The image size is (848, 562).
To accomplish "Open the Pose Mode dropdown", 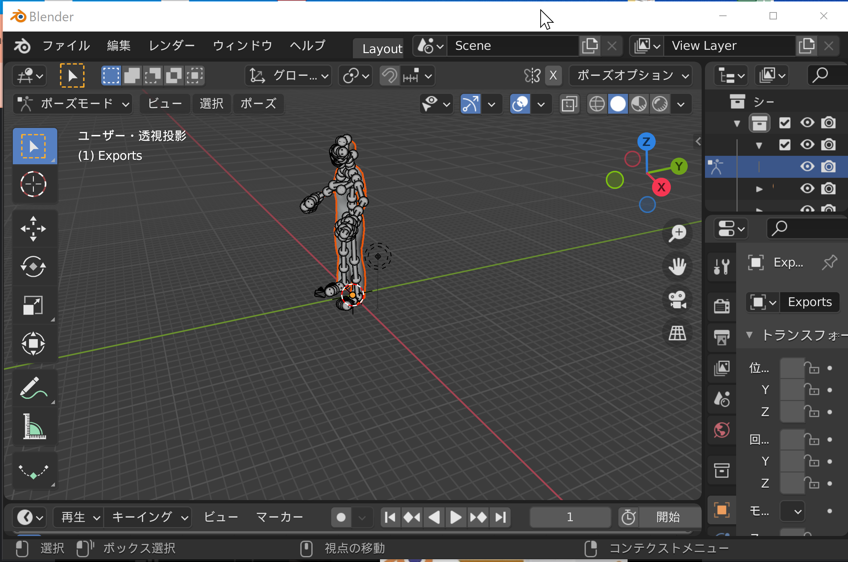I will tap(73, 104).
